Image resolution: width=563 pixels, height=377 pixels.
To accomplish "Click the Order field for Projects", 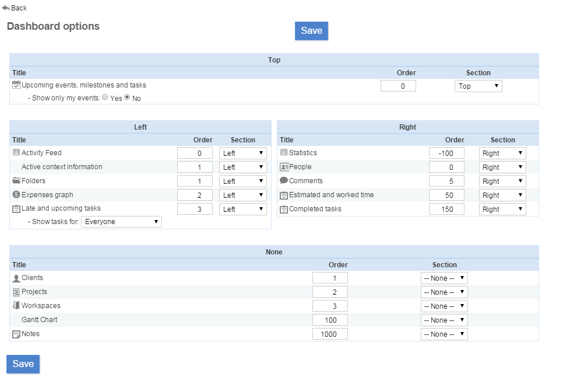I will (330, 292).
